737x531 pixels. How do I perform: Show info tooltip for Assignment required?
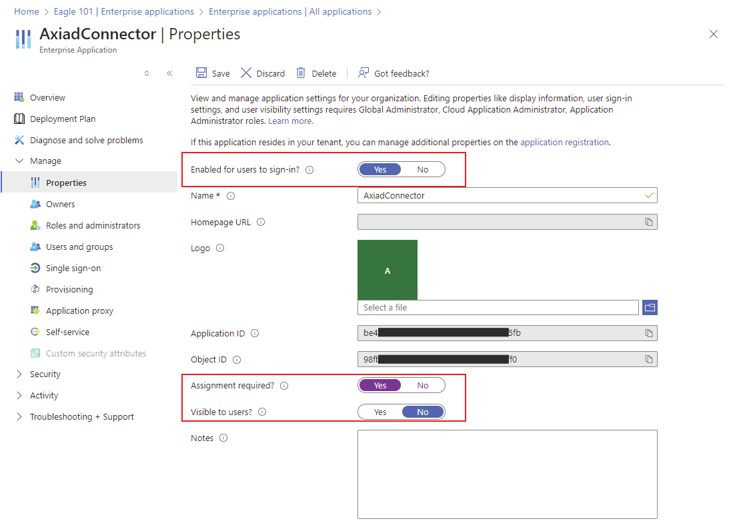(284, 386)
